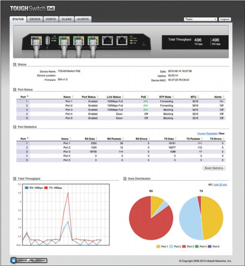Click the Reset Statistics button
This screenshot has height=266, width=245.
(x=214, y=168)
